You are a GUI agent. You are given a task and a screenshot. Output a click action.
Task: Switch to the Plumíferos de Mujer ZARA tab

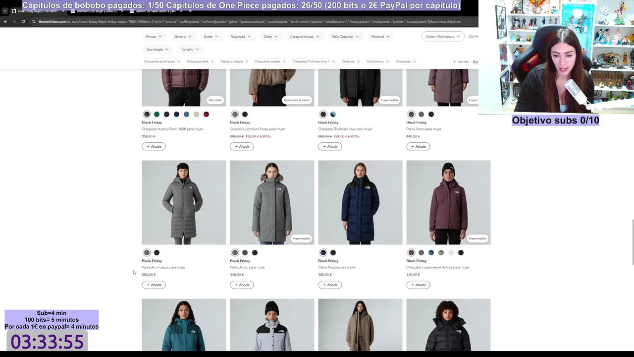coord(97,11)
